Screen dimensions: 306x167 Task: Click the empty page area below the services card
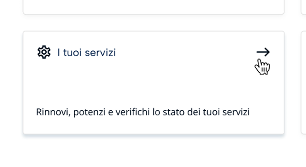[x=153, y=152]
